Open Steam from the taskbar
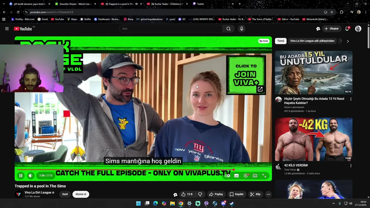This screenshot has height=208, width=370. click(x=232, y=203)
